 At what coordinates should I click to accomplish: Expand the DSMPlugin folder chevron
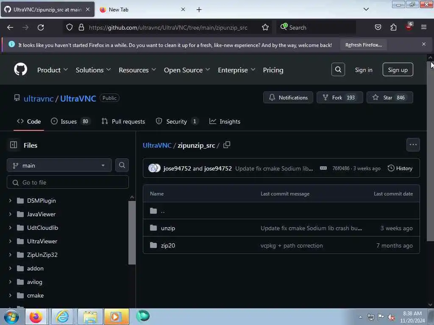coord(10,200)
